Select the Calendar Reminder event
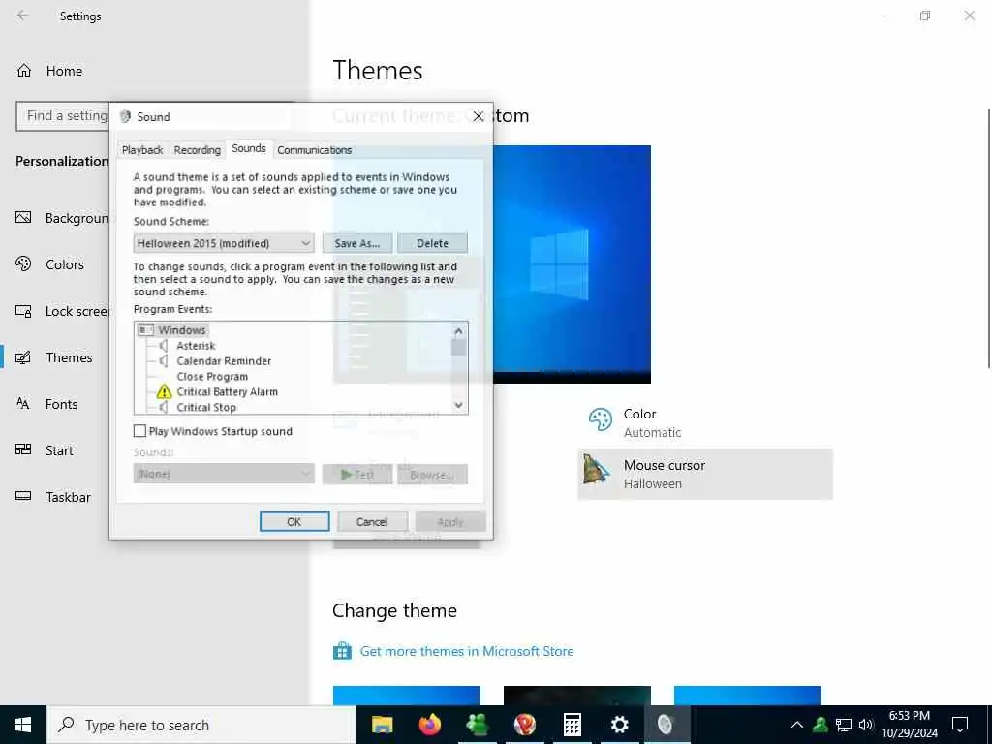 pyautogui.click(x=224, y=361)
